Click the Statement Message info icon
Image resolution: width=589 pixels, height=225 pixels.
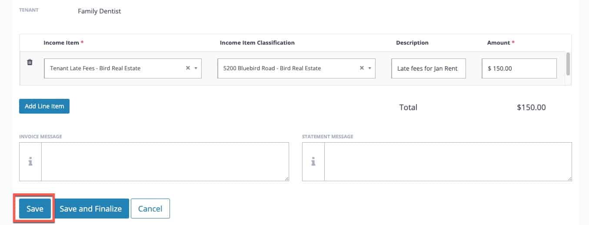tap(313, 162)
